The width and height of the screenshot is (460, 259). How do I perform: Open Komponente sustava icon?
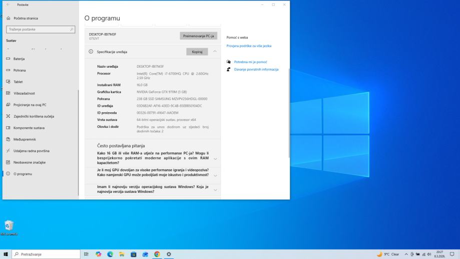8,128
